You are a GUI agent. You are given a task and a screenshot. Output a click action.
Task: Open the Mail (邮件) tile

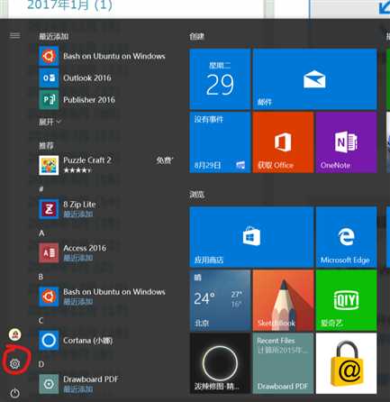314,79
